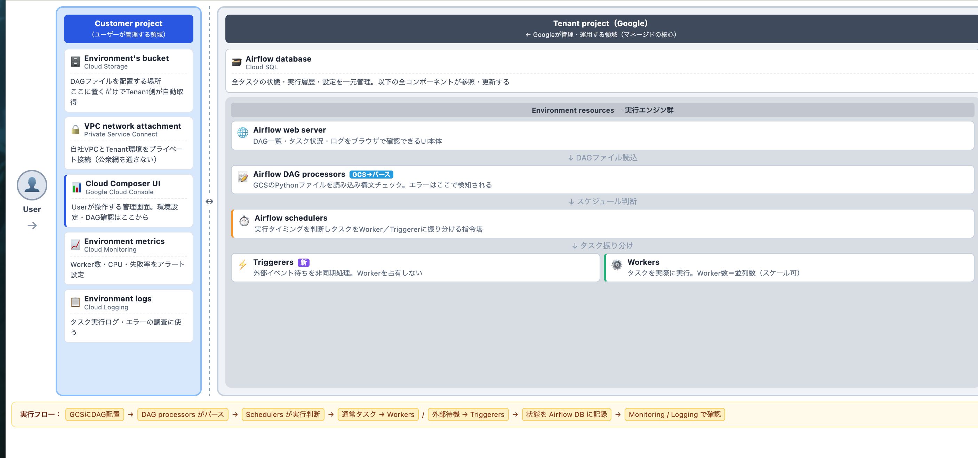Click the arrow icon below the User label

[x=32, y=226]
